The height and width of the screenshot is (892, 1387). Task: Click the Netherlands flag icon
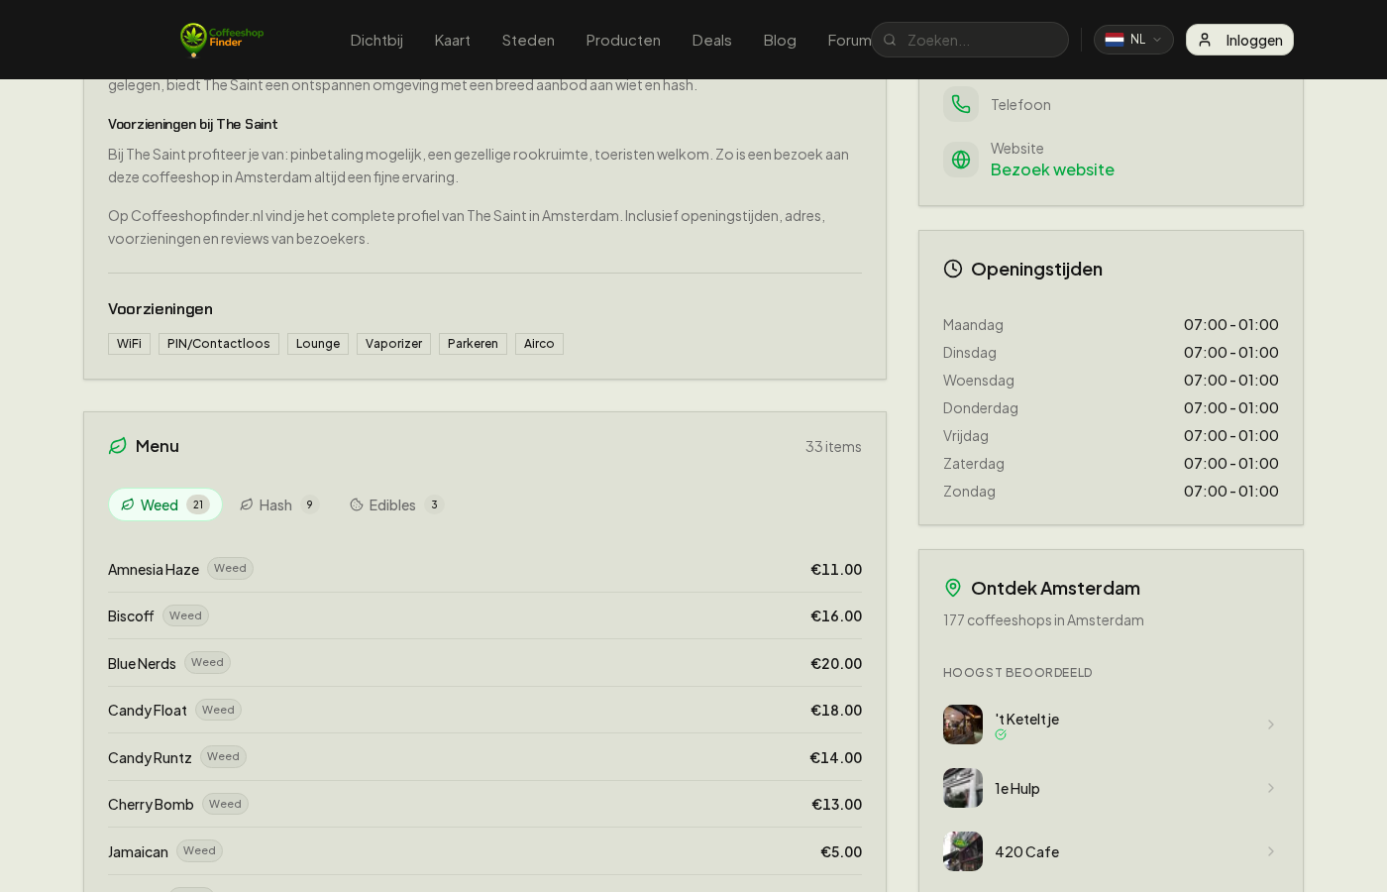tap(1115, 40)
